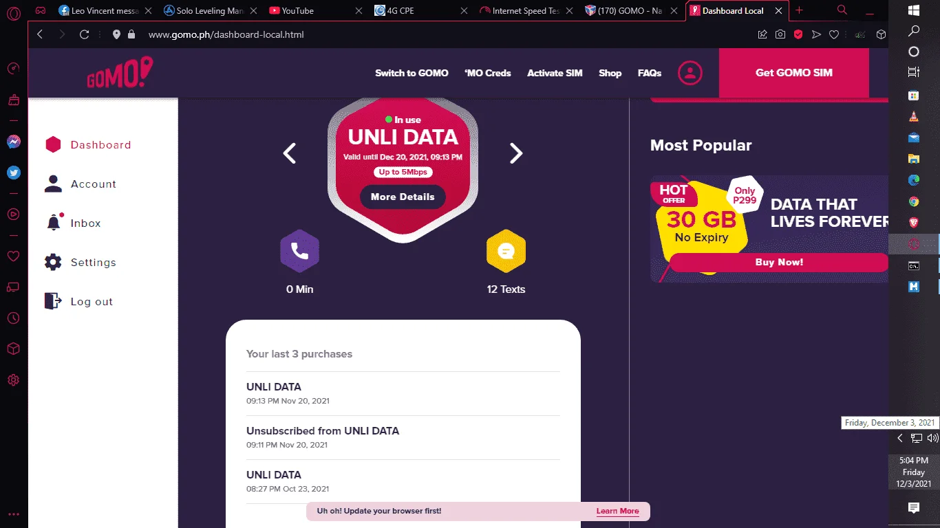Open File Explorer from the taskbar
This screenshot has width=940, height=528.
coord(914,159)
